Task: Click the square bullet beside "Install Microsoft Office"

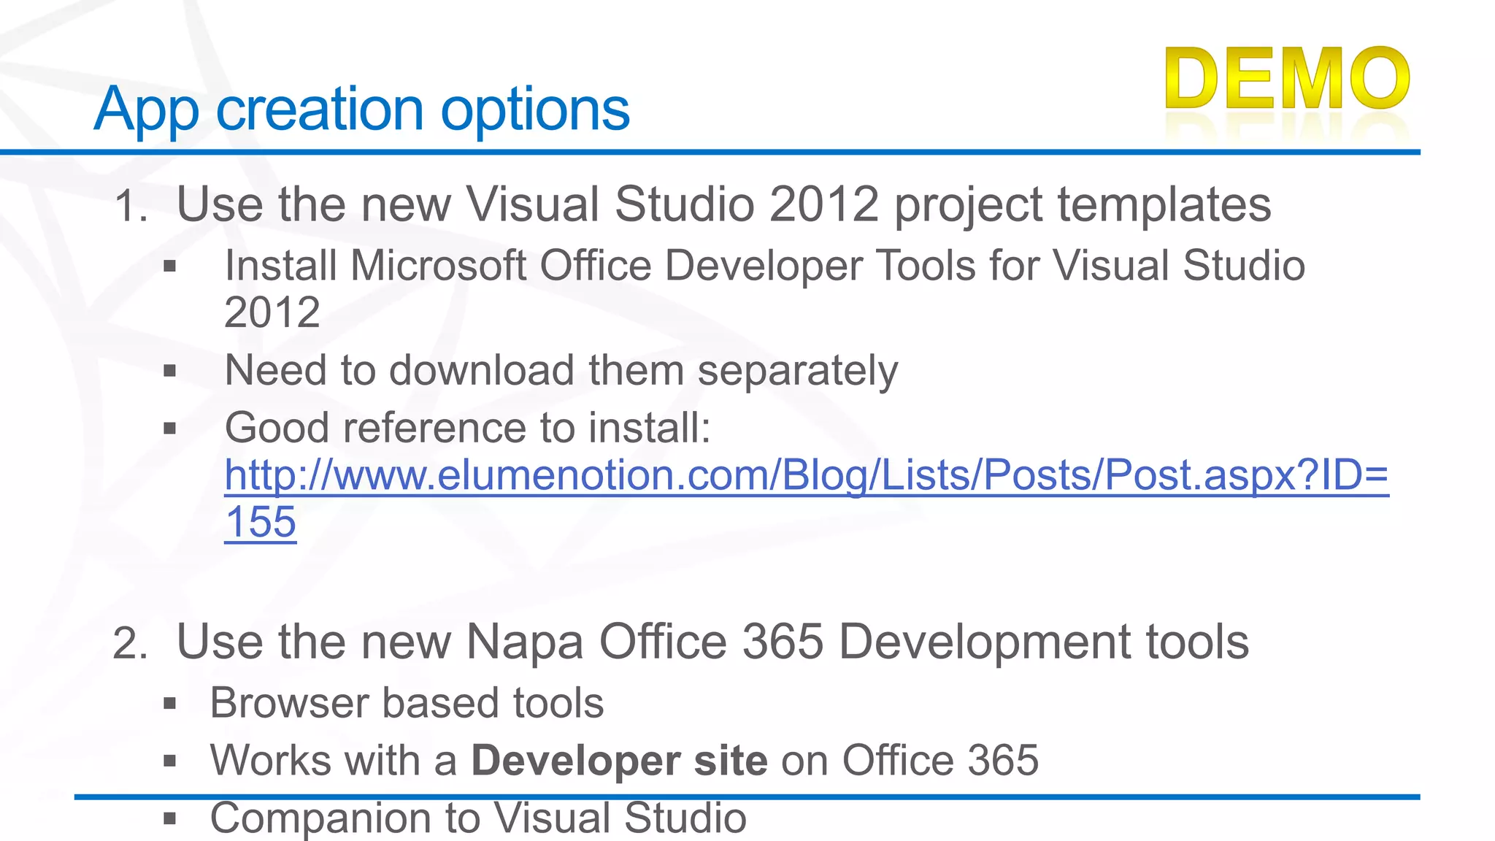Action: (x=170, y=266)
